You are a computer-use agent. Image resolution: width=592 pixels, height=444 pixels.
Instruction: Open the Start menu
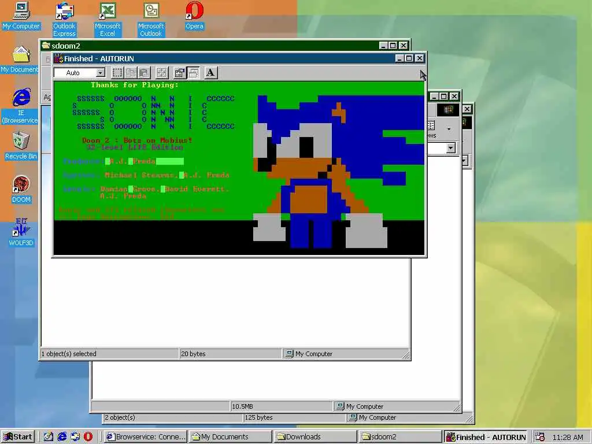[x=18, y=437]
